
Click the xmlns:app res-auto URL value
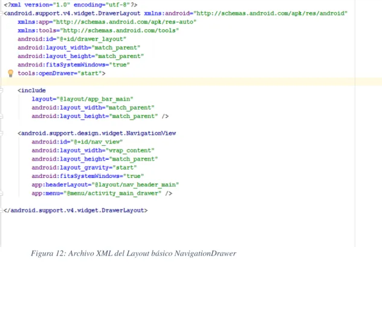125,22
